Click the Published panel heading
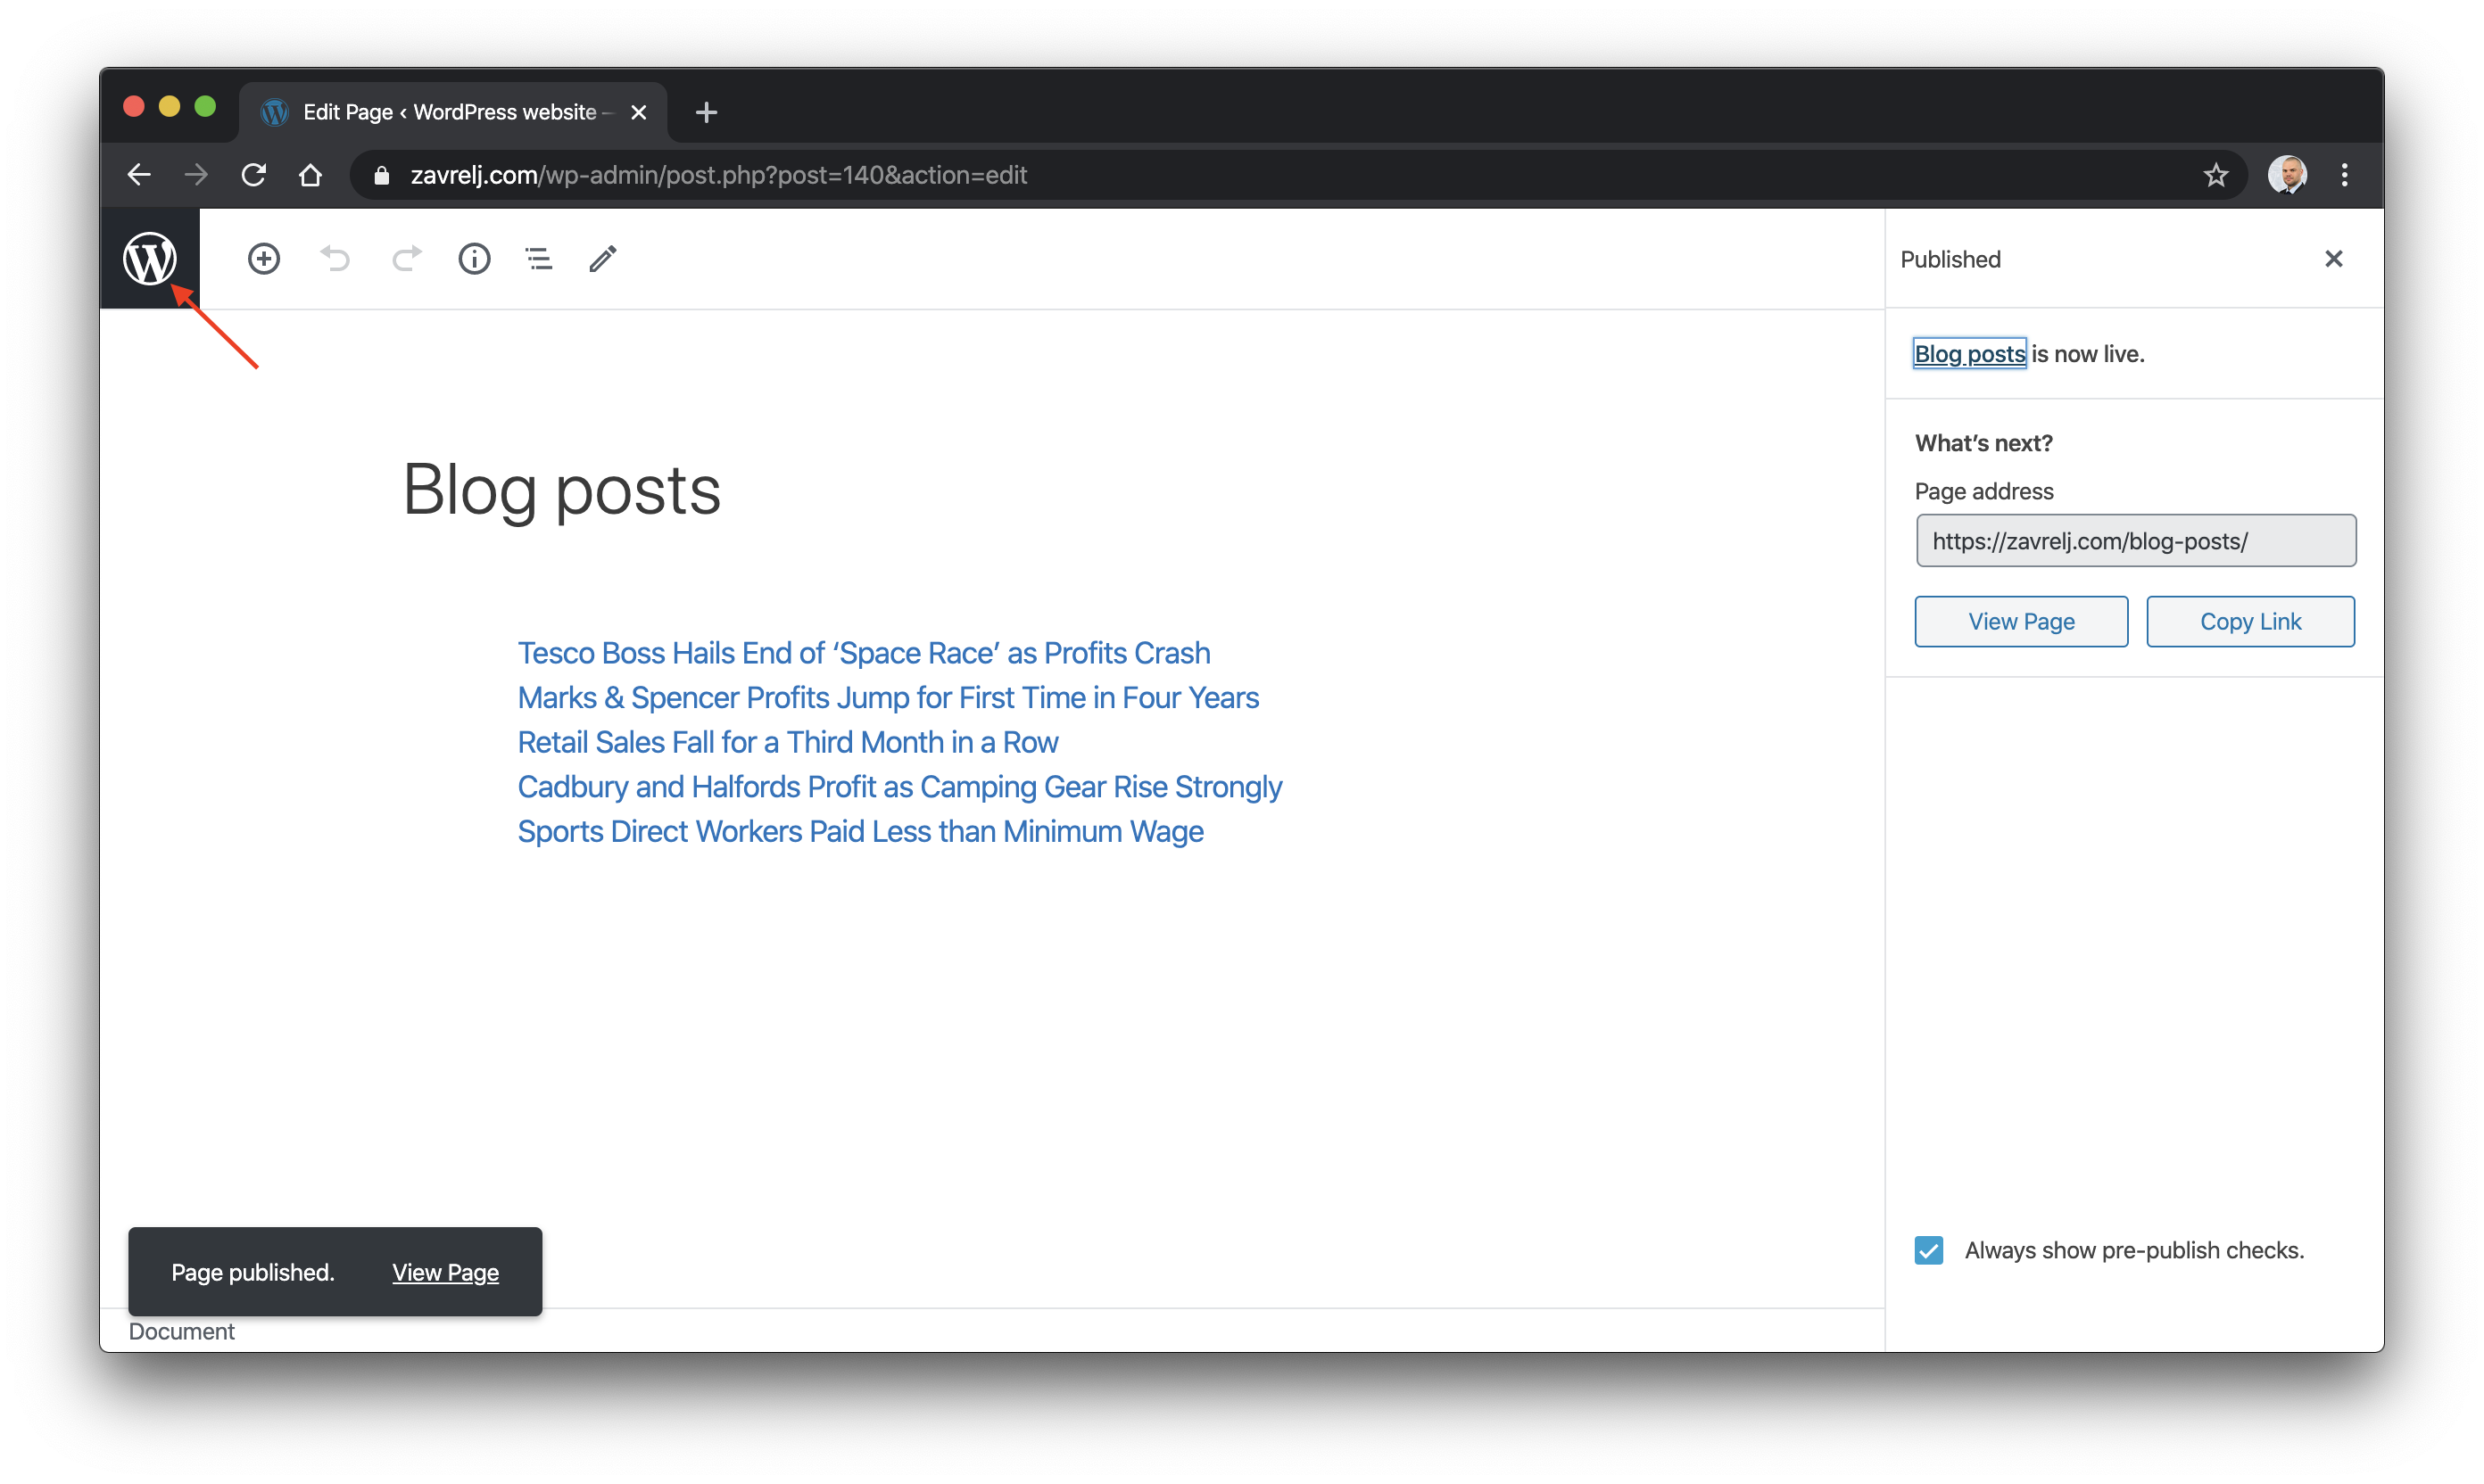The width and height of the screenshot is (2484, 1484). point(1950,259)
